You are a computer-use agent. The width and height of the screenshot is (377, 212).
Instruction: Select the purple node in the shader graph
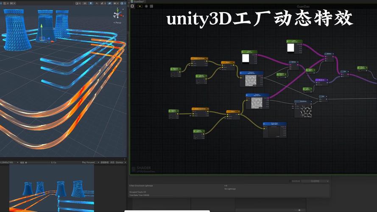point(322,82)
